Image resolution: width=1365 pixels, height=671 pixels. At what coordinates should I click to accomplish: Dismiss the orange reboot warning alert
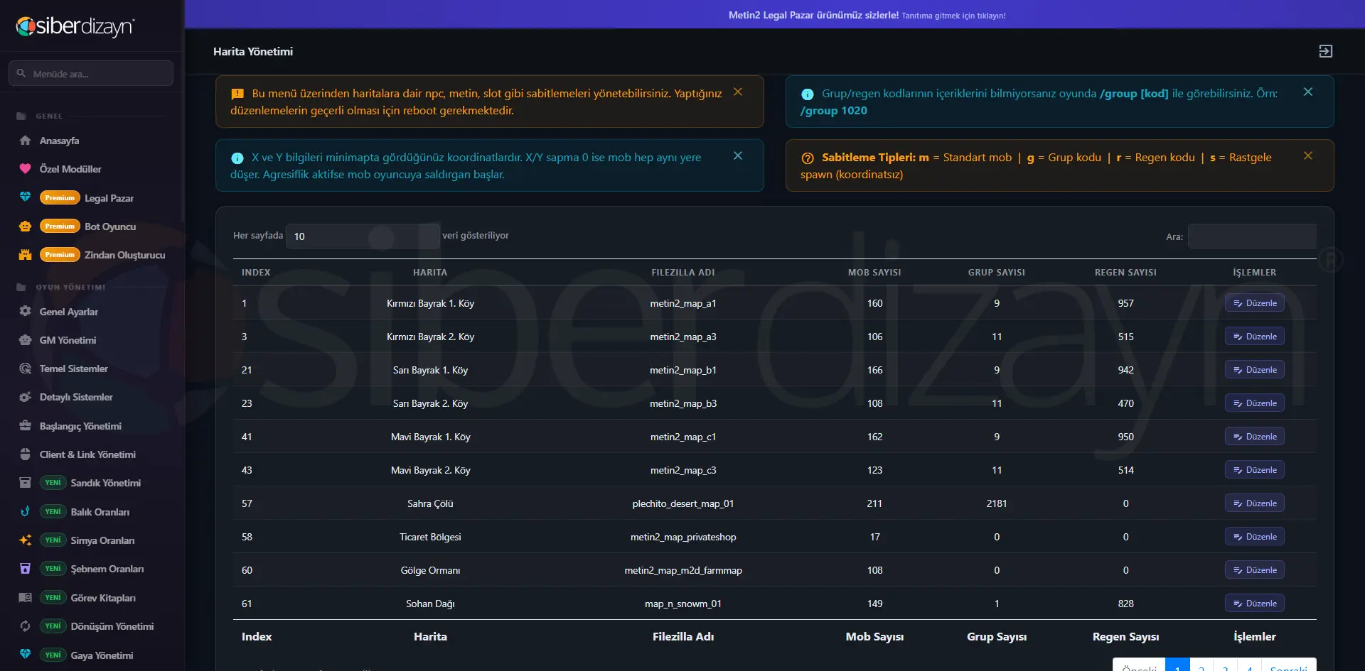point(738,92)
